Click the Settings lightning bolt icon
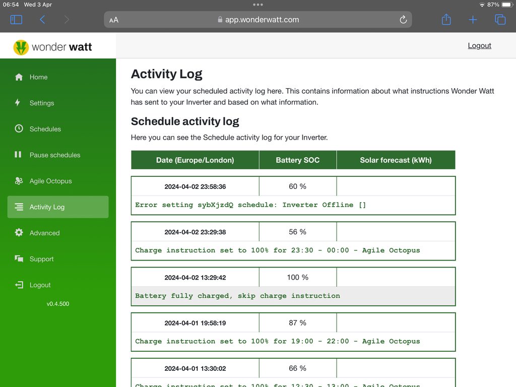Screen dimensions: 516x387 click(18, 103)
